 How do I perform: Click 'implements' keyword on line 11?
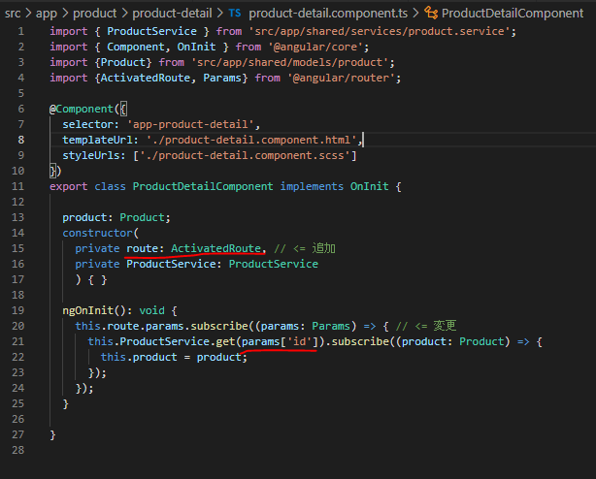(312, 186)
